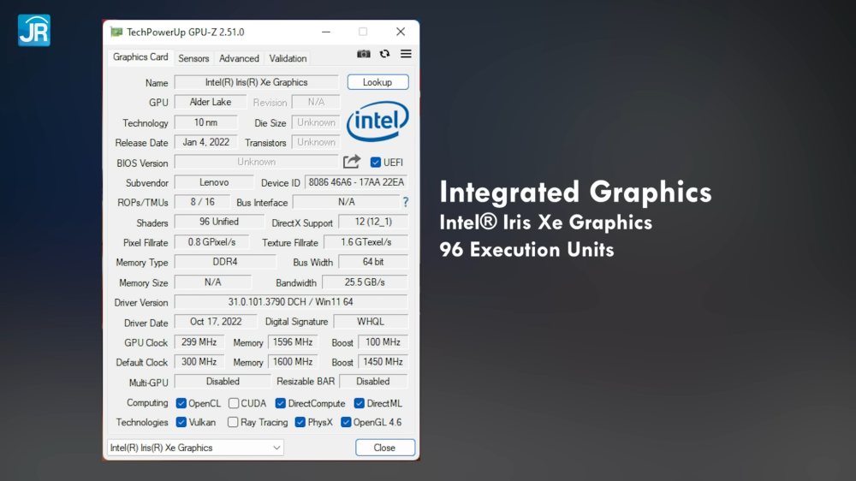
Task: Click the Transistors Unknown field
Action: (316, 142)
